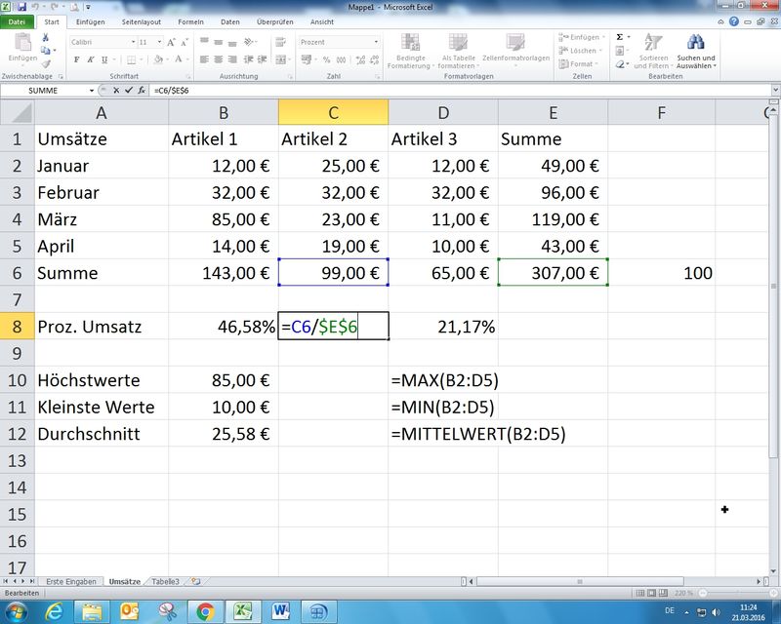781x624 pixels.
Task: Open the insert function fx dialog
Action: click(x=141, y=90)
